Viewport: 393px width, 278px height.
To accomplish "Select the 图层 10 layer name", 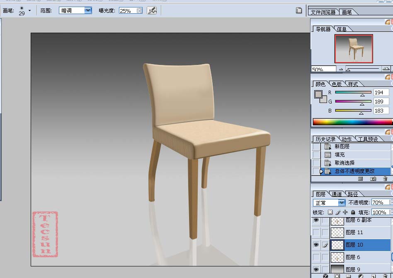I will tap(354, 245).
